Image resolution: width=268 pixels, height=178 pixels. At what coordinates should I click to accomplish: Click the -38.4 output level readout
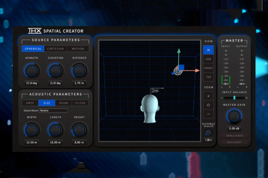coord(242,84)
